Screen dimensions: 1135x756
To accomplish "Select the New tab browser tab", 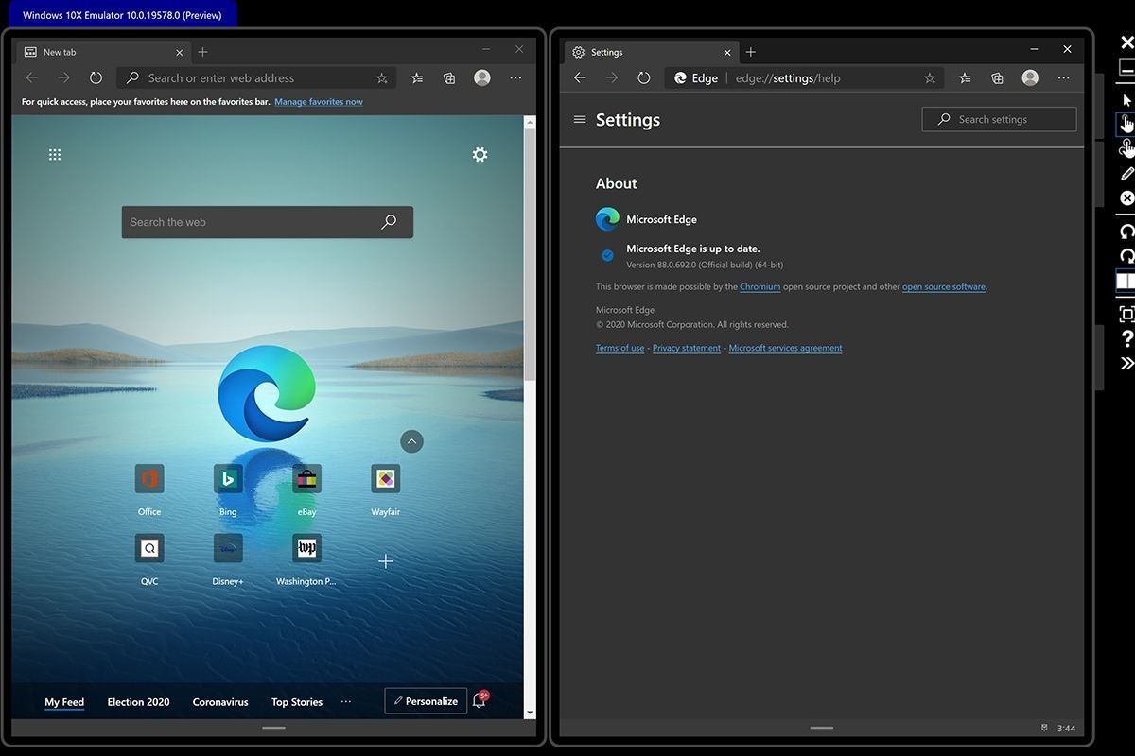I will [x=104, y=52].
